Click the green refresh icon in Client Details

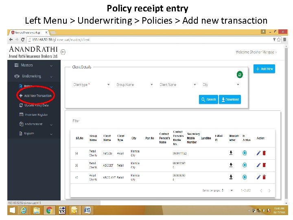[x=240, y=75]
